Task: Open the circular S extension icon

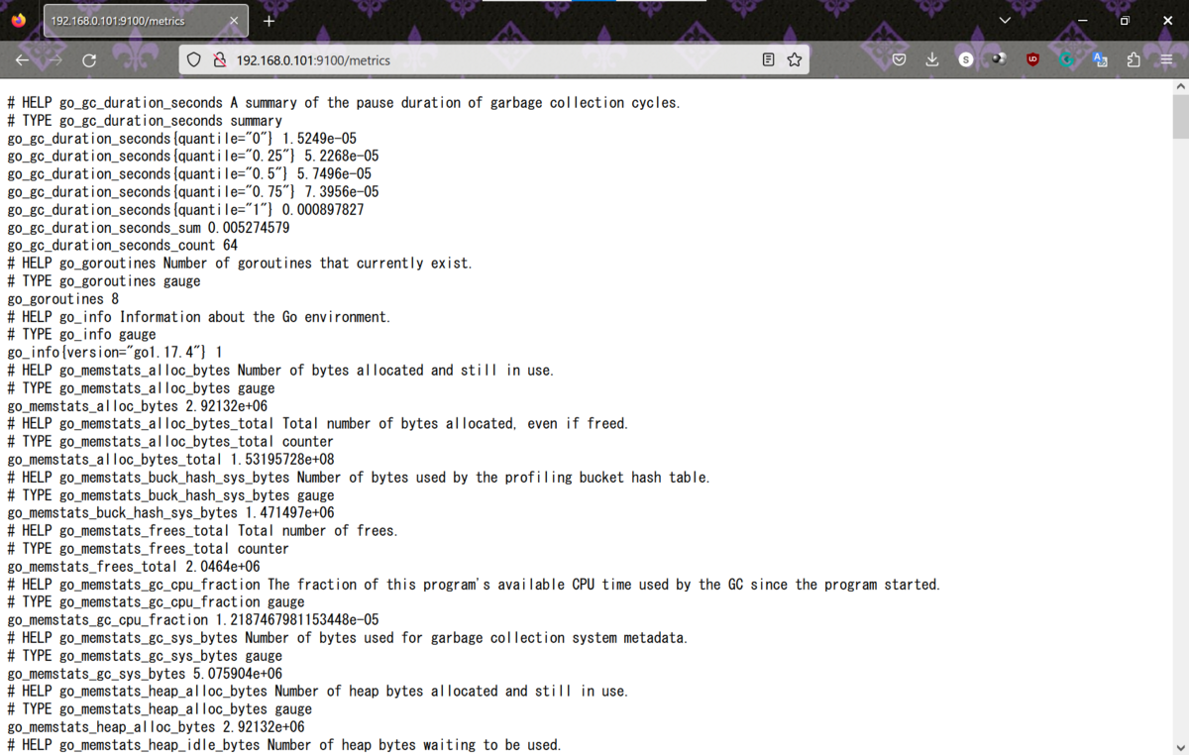Action: (964, 59)
